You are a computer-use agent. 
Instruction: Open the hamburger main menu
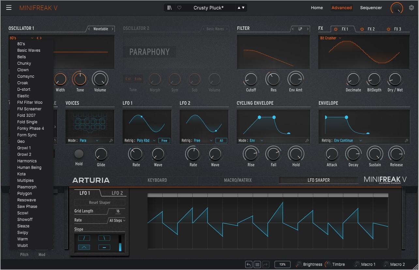click(9, 8)
